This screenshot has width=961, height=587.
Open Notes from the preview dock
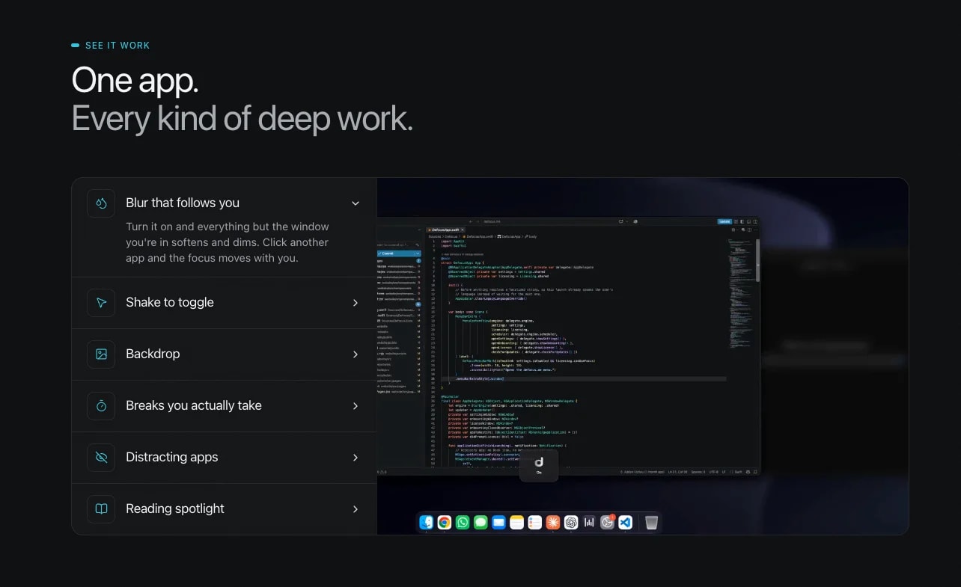(x=516, y=523)
